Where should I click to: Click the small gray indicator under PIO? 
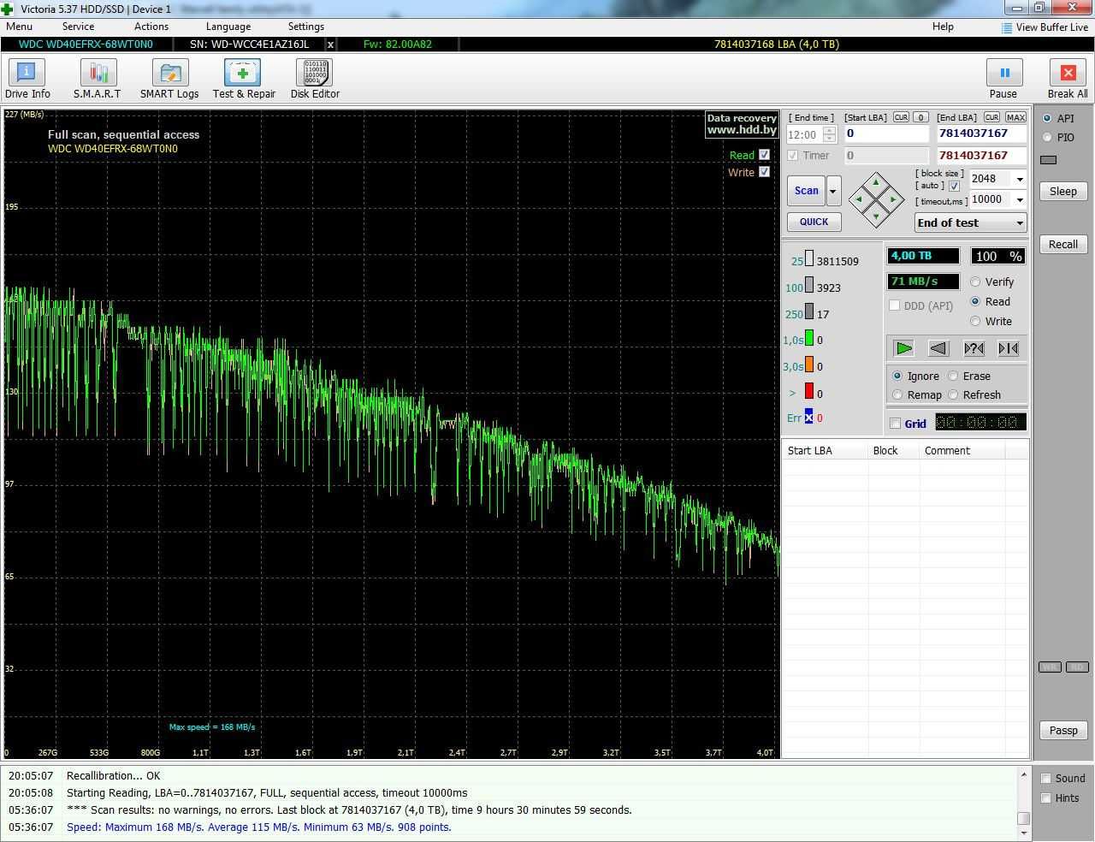click(x=1049, y=160)
